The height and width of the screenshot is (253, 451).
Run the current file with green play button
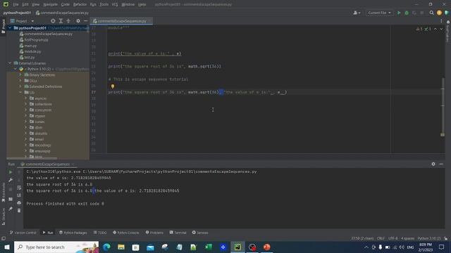coord(399,13)
